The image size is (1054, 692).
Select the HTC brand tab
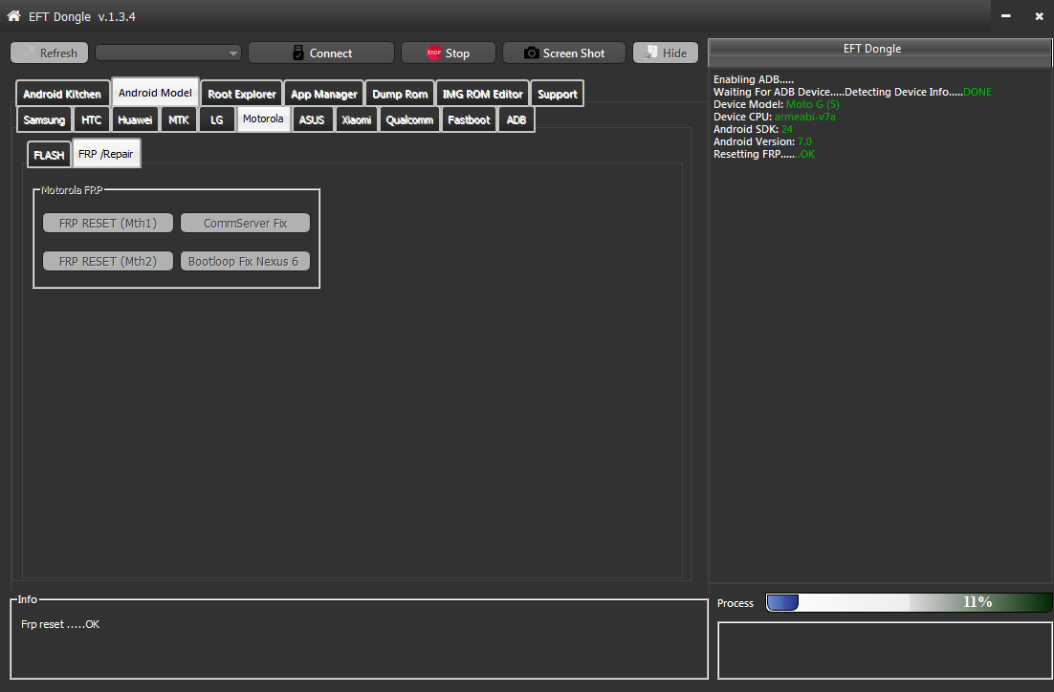92,119
